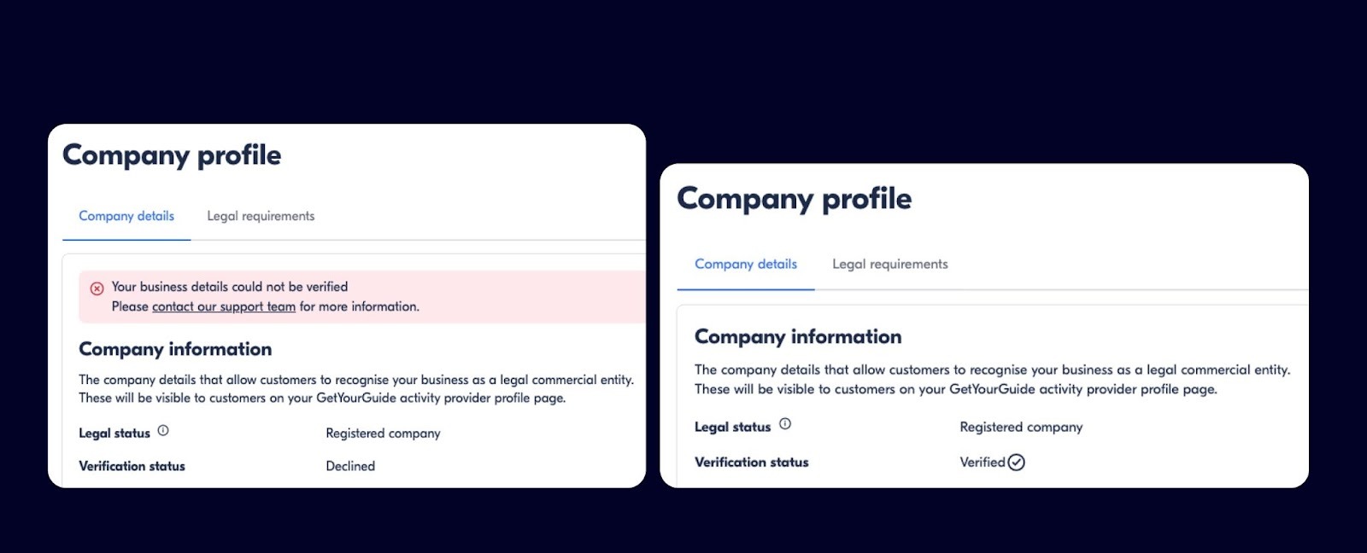
Task: Click Company information heading below the error alert
Action: [175, 349]
